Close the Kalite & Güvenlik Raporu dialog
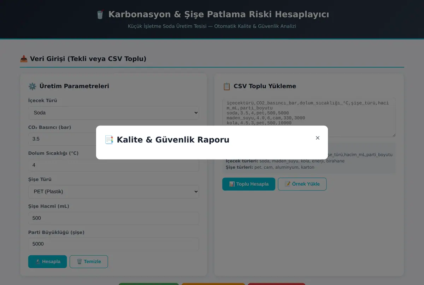 (x=317, y=138)
